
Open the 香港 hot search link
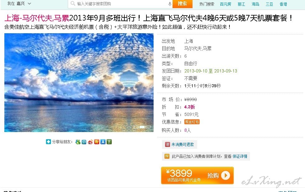pos(283,4)
